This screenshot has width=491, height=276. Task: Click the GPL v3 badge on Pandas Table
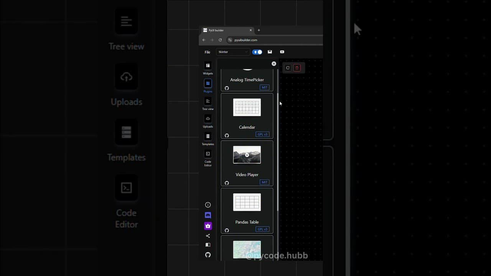click(x=262, y=229)
